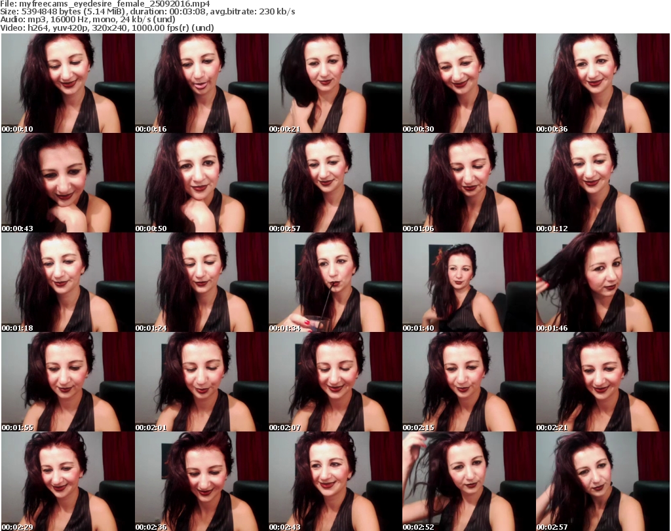Click the frame timestamped 00:00:43

coord(68,183)
